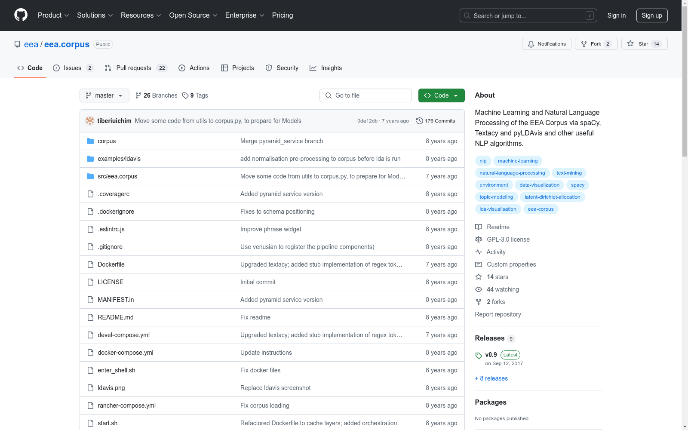Click the file icon beside .gitignore
Image resolution: width=688 pixels, height=430 pixels.
90,247
